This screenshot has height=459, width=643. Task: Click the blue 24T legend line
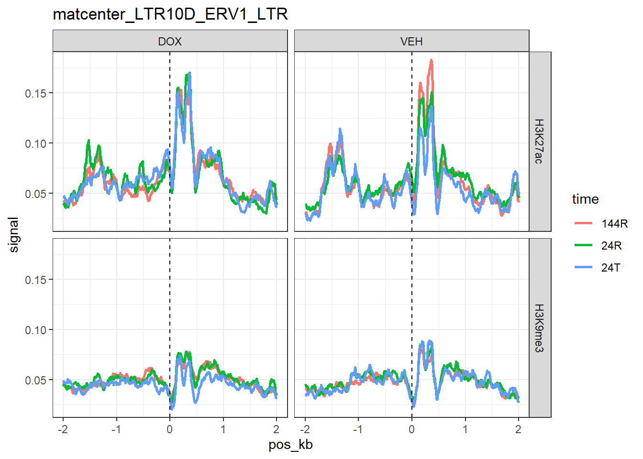point(583,267)
